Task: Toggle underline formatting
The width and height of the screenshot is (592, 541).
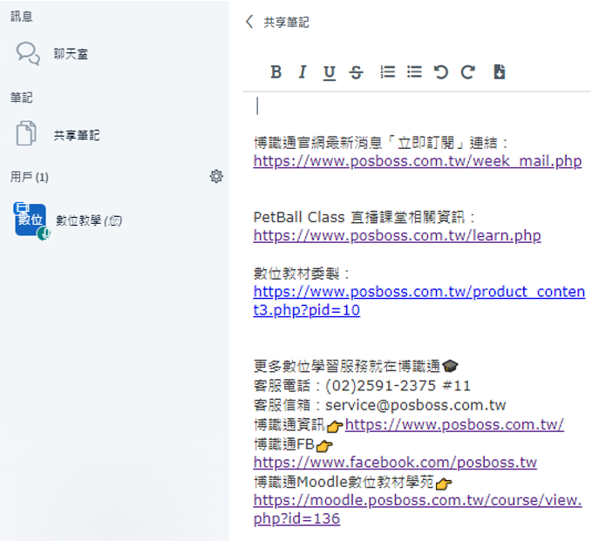Action: (329, 72)
